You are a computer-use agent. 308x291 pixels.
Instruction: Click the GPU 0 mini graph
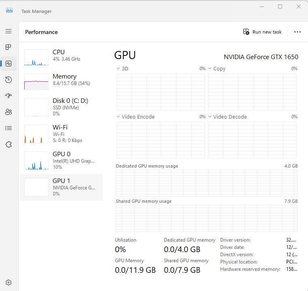36,161
